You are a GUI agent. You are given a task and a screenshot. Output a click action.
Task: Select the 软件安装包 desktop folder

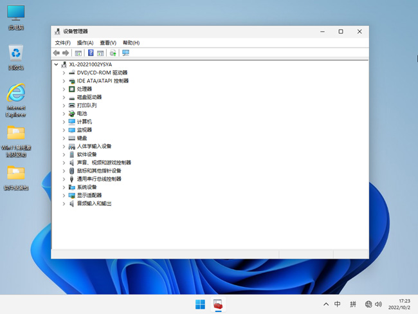click(16, 178)
